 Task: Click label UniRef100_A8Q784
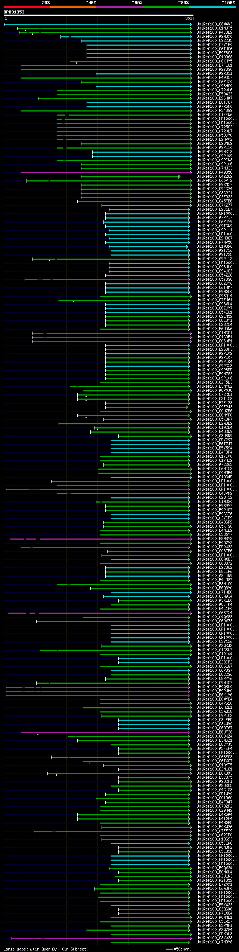click(x=214, y=930)
